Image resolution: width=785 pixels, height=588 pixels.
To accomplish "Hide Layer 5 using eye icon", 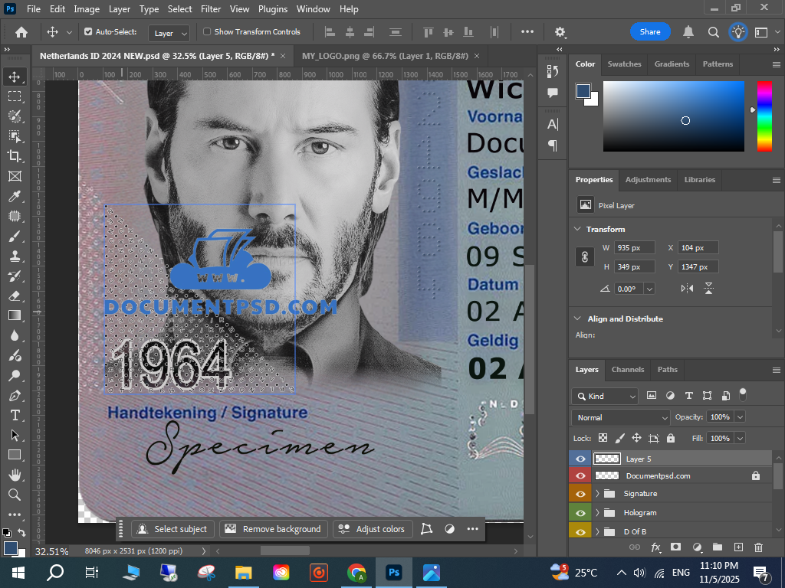I will coord(580,459).
